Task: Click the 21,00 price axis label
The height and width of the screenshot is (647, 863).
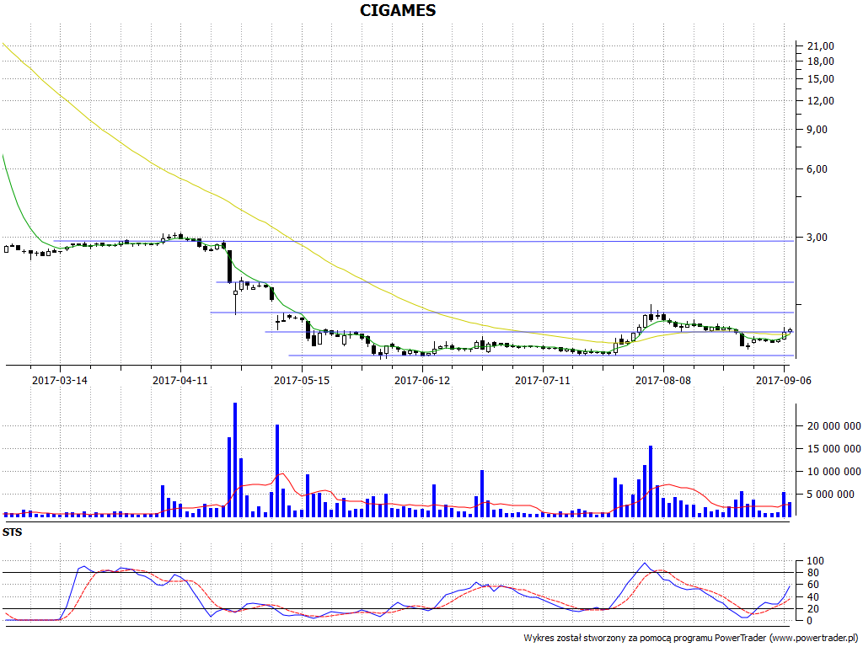Action: point(821,46)
